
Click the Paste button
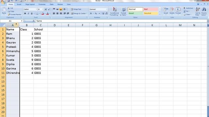(4, 11)
